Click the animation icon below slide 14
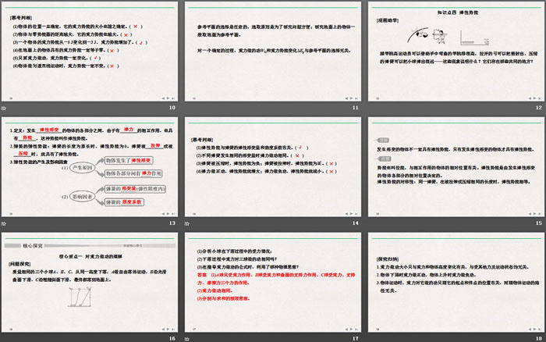 click(x=186, y=223)
